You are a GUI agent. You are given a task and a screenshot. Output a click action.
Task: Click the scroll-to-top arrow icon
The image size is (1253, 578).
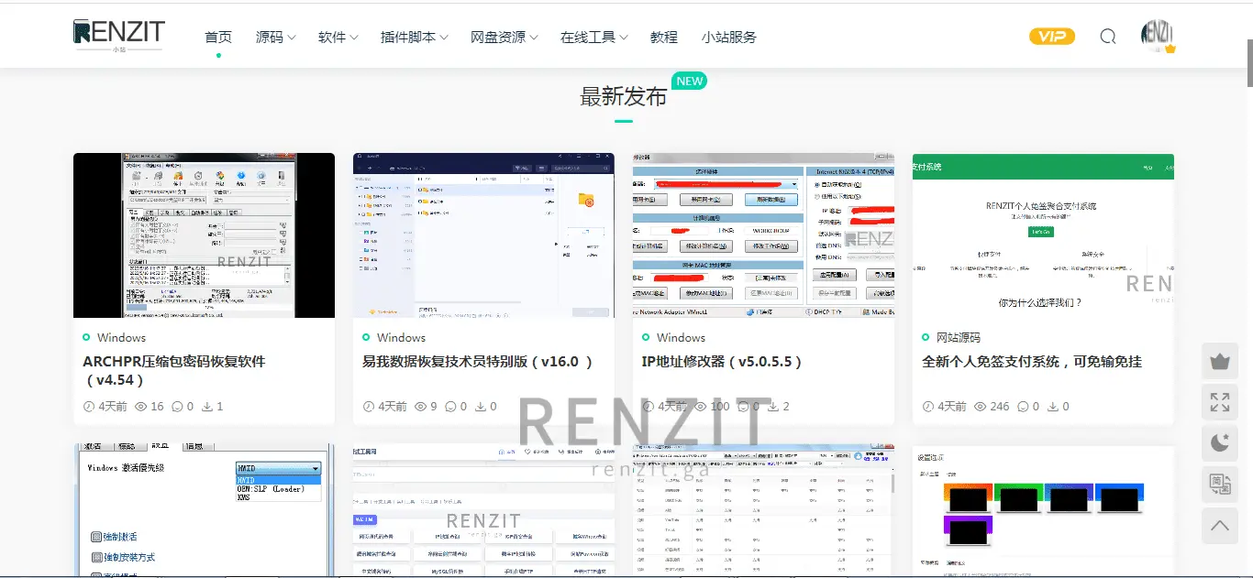click(1219, 526)
